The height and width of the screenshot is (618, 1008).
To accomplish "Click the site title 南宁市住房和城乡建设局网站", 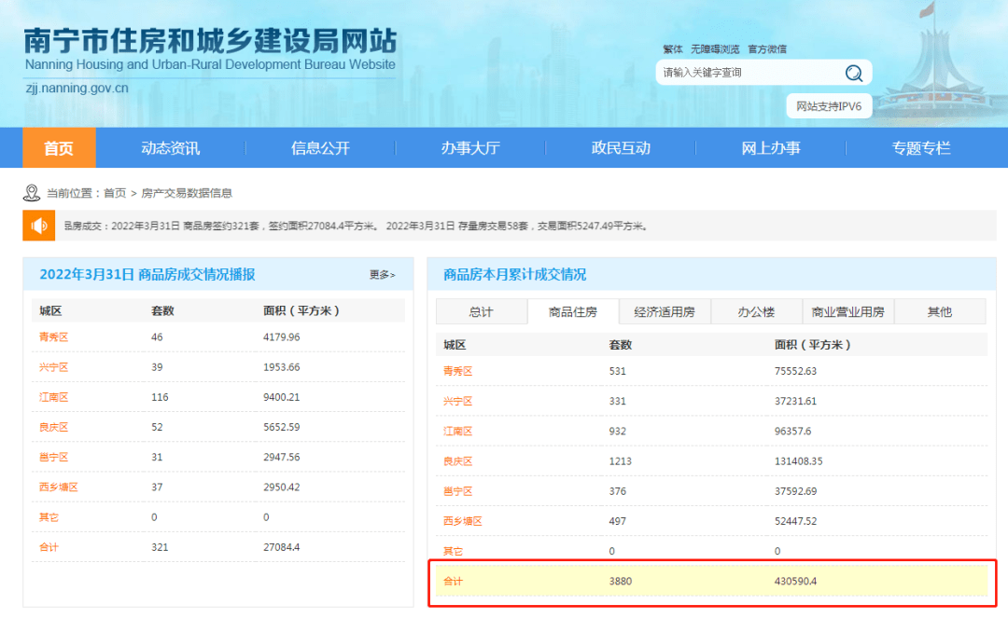I will click(210, 40).
